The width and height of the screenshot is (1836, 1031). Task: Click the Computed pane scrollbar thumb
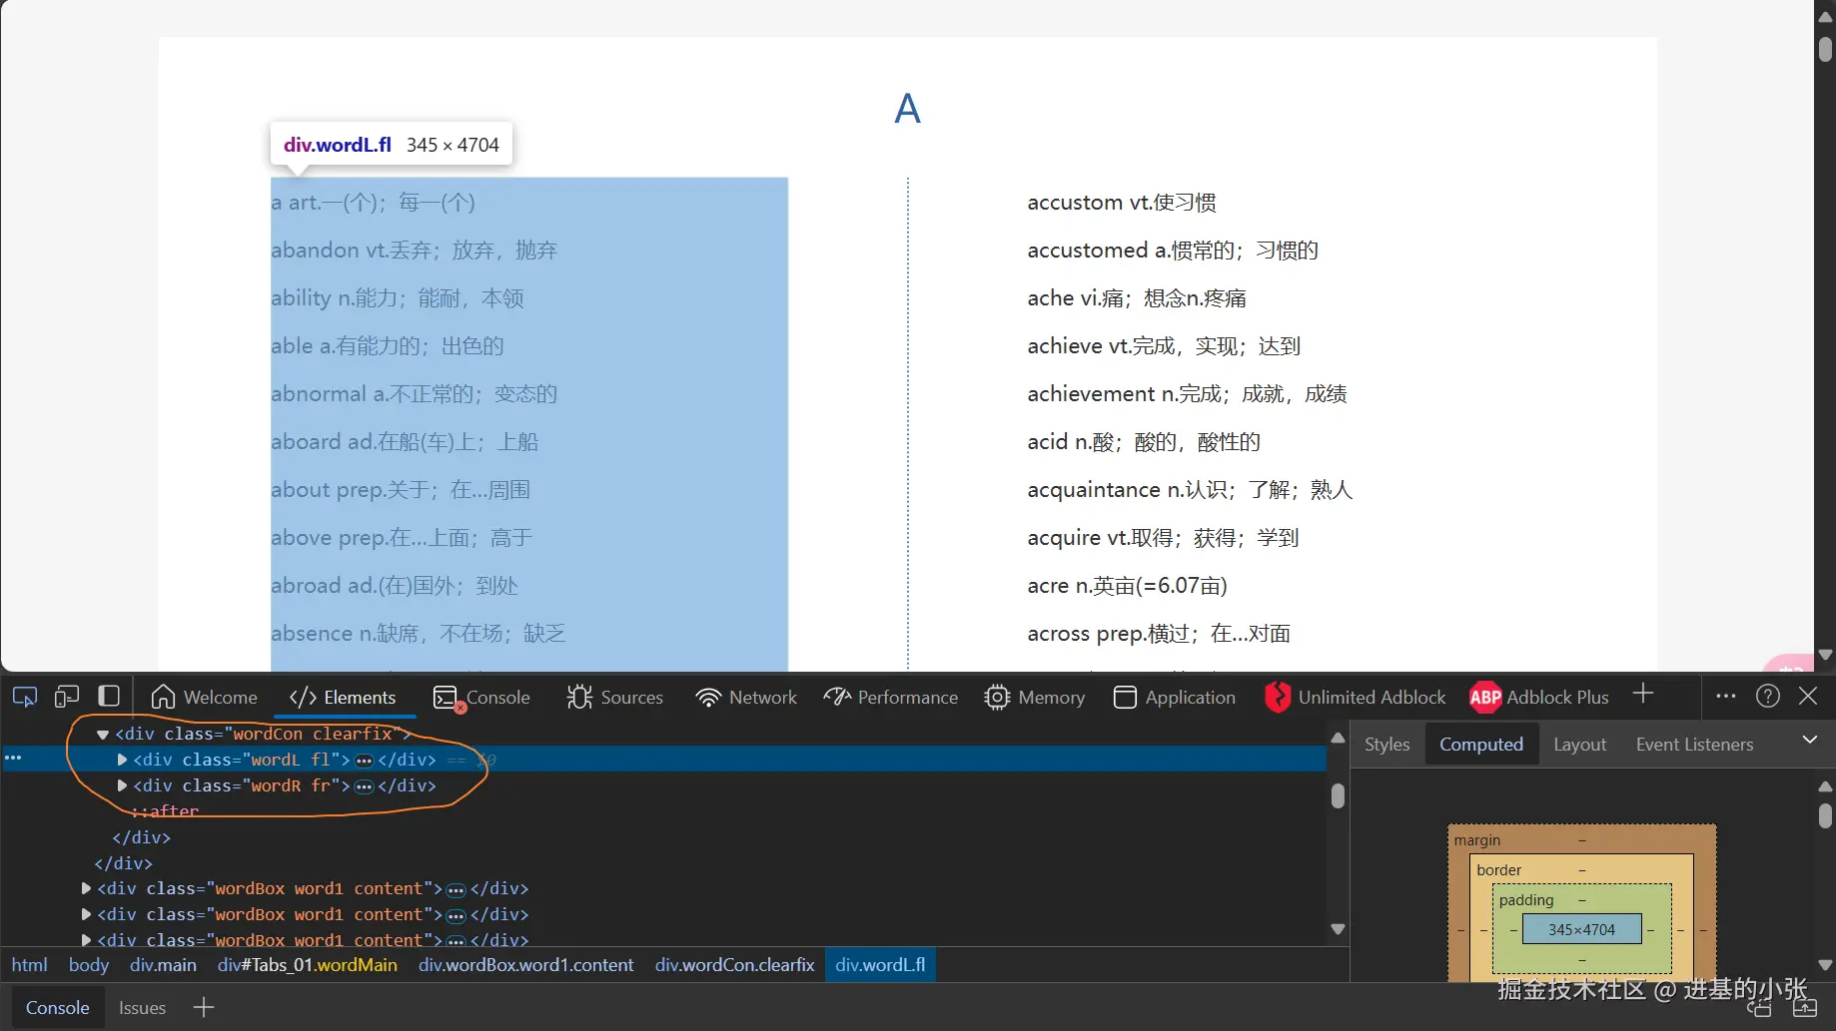(1826, 816)
